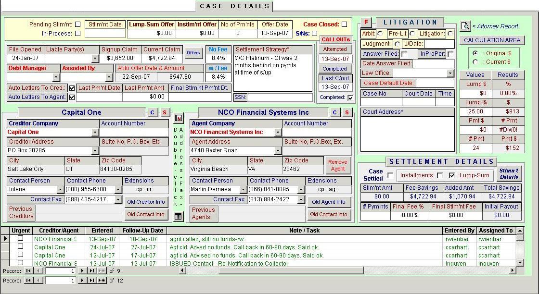Check the InProPer checkbox
The height and width of the screenshot is (294, 539).
click(450, 54)
